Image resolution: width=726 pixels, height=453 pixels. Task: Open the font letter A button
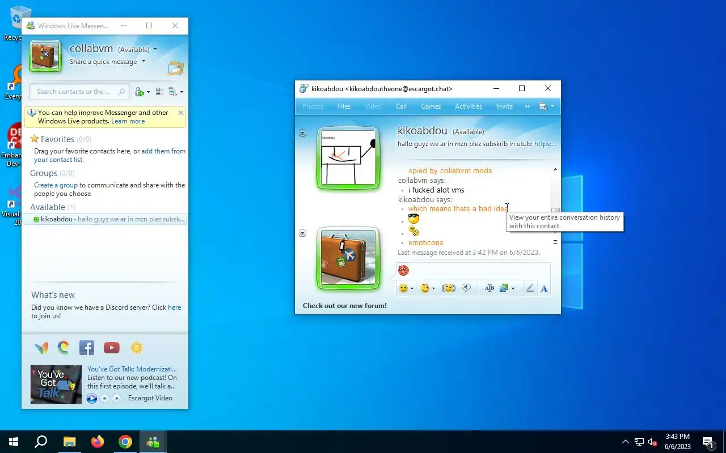(x=544, y=288)
